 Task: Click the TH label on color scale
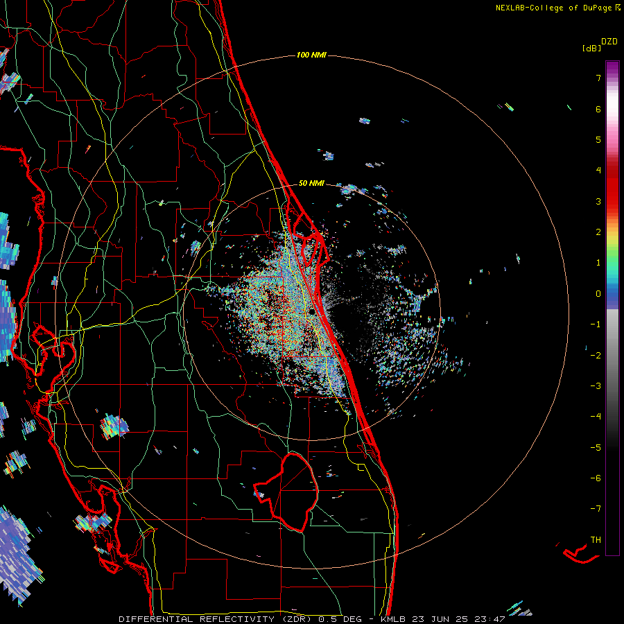click(596, 539)
